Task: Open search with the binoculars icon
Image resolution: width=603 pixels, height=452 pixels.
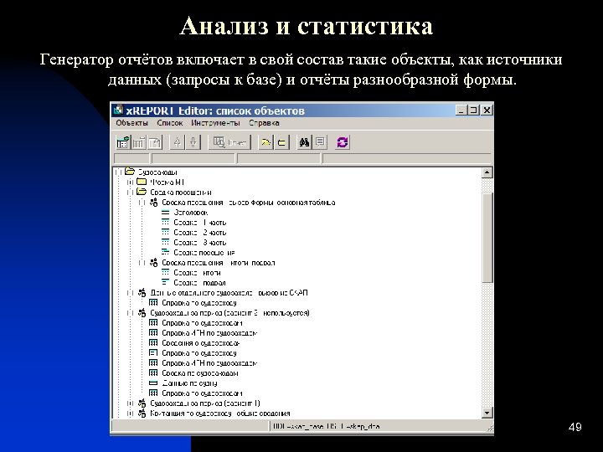Action: pyautogui.click(x=305, y=142)
